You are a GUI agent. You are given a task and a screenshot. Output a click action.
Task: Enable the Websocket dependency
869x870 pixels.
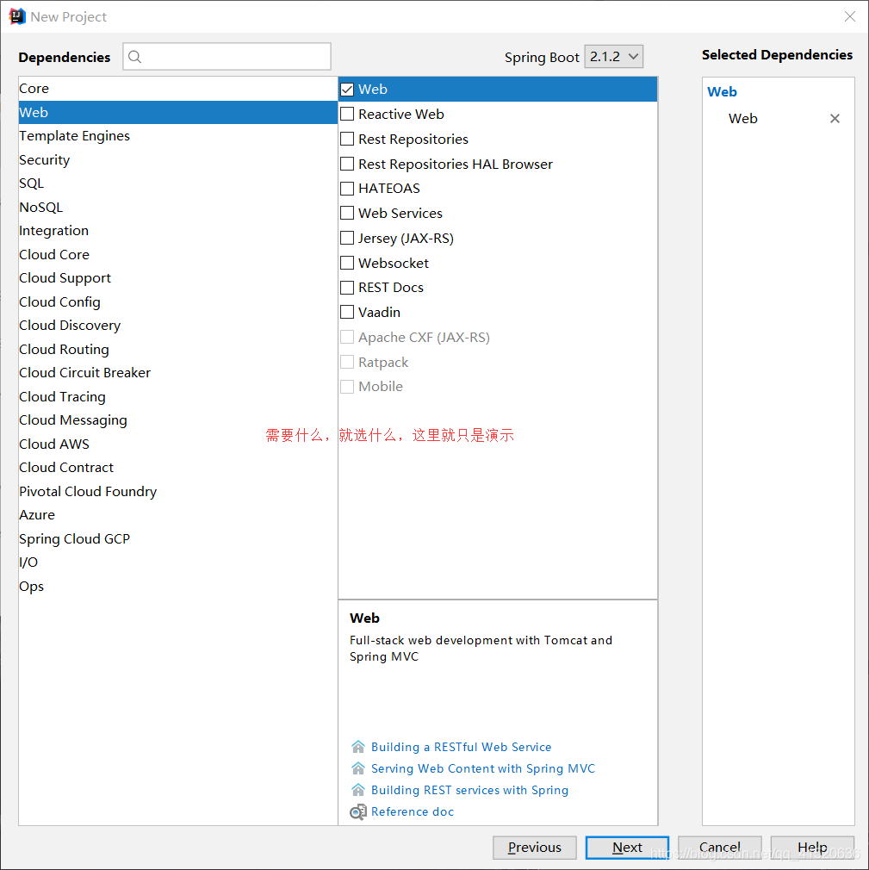click(x=348, y=263)
